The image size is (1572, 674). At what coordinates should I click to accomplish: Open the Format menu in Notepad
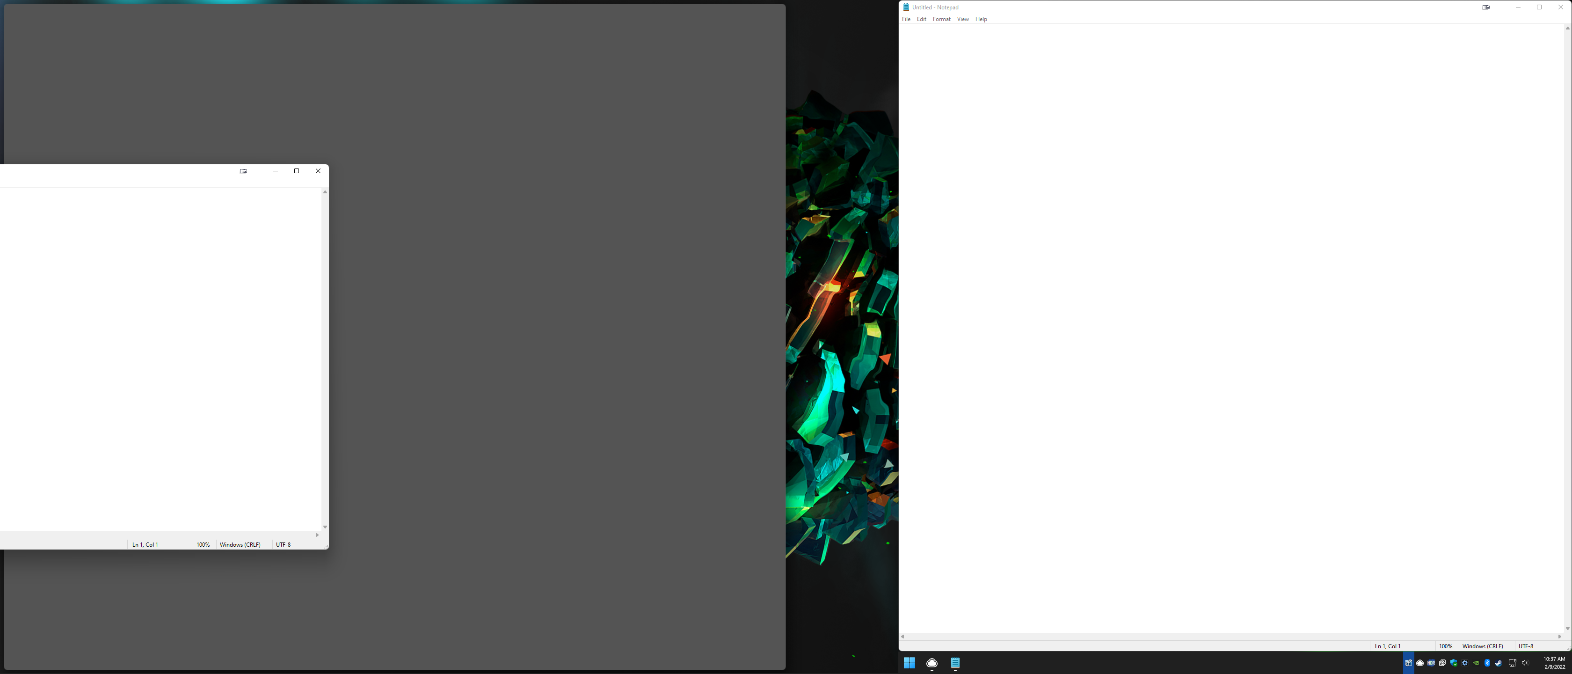(x=942, y=20)
